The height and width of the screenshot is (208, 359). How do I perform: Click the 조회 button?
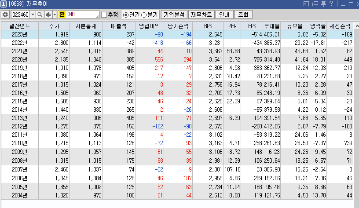243,15
